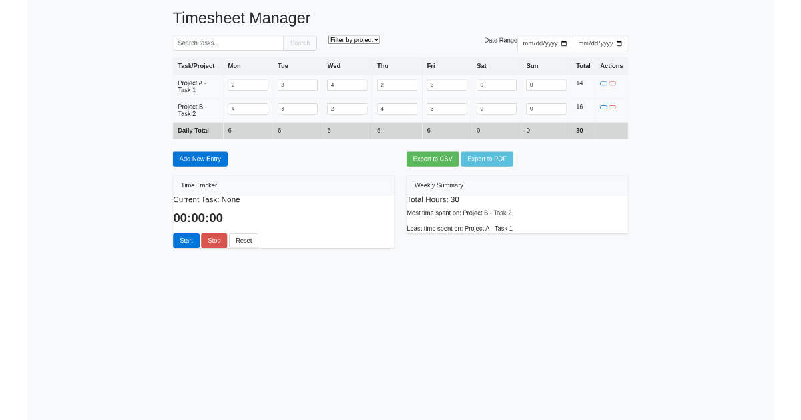Open the Filter by project dropdown
Viewport: 801px width, 420px height.
click(x=354, y=39)
